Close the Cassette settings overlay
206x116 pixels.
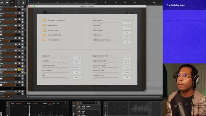click(135, 17)
